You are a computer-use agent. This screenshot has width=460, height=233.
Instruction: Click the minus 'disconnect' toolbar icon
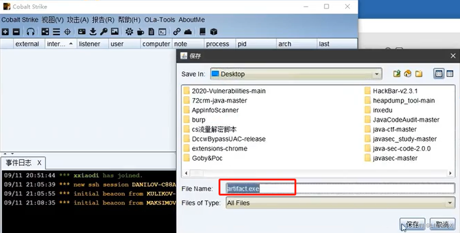pos(16,32)
